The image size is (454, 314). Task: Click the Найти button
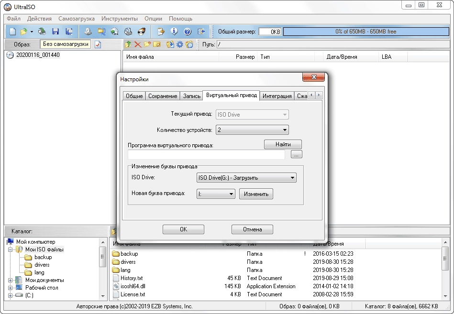click(x=283, y=144)
